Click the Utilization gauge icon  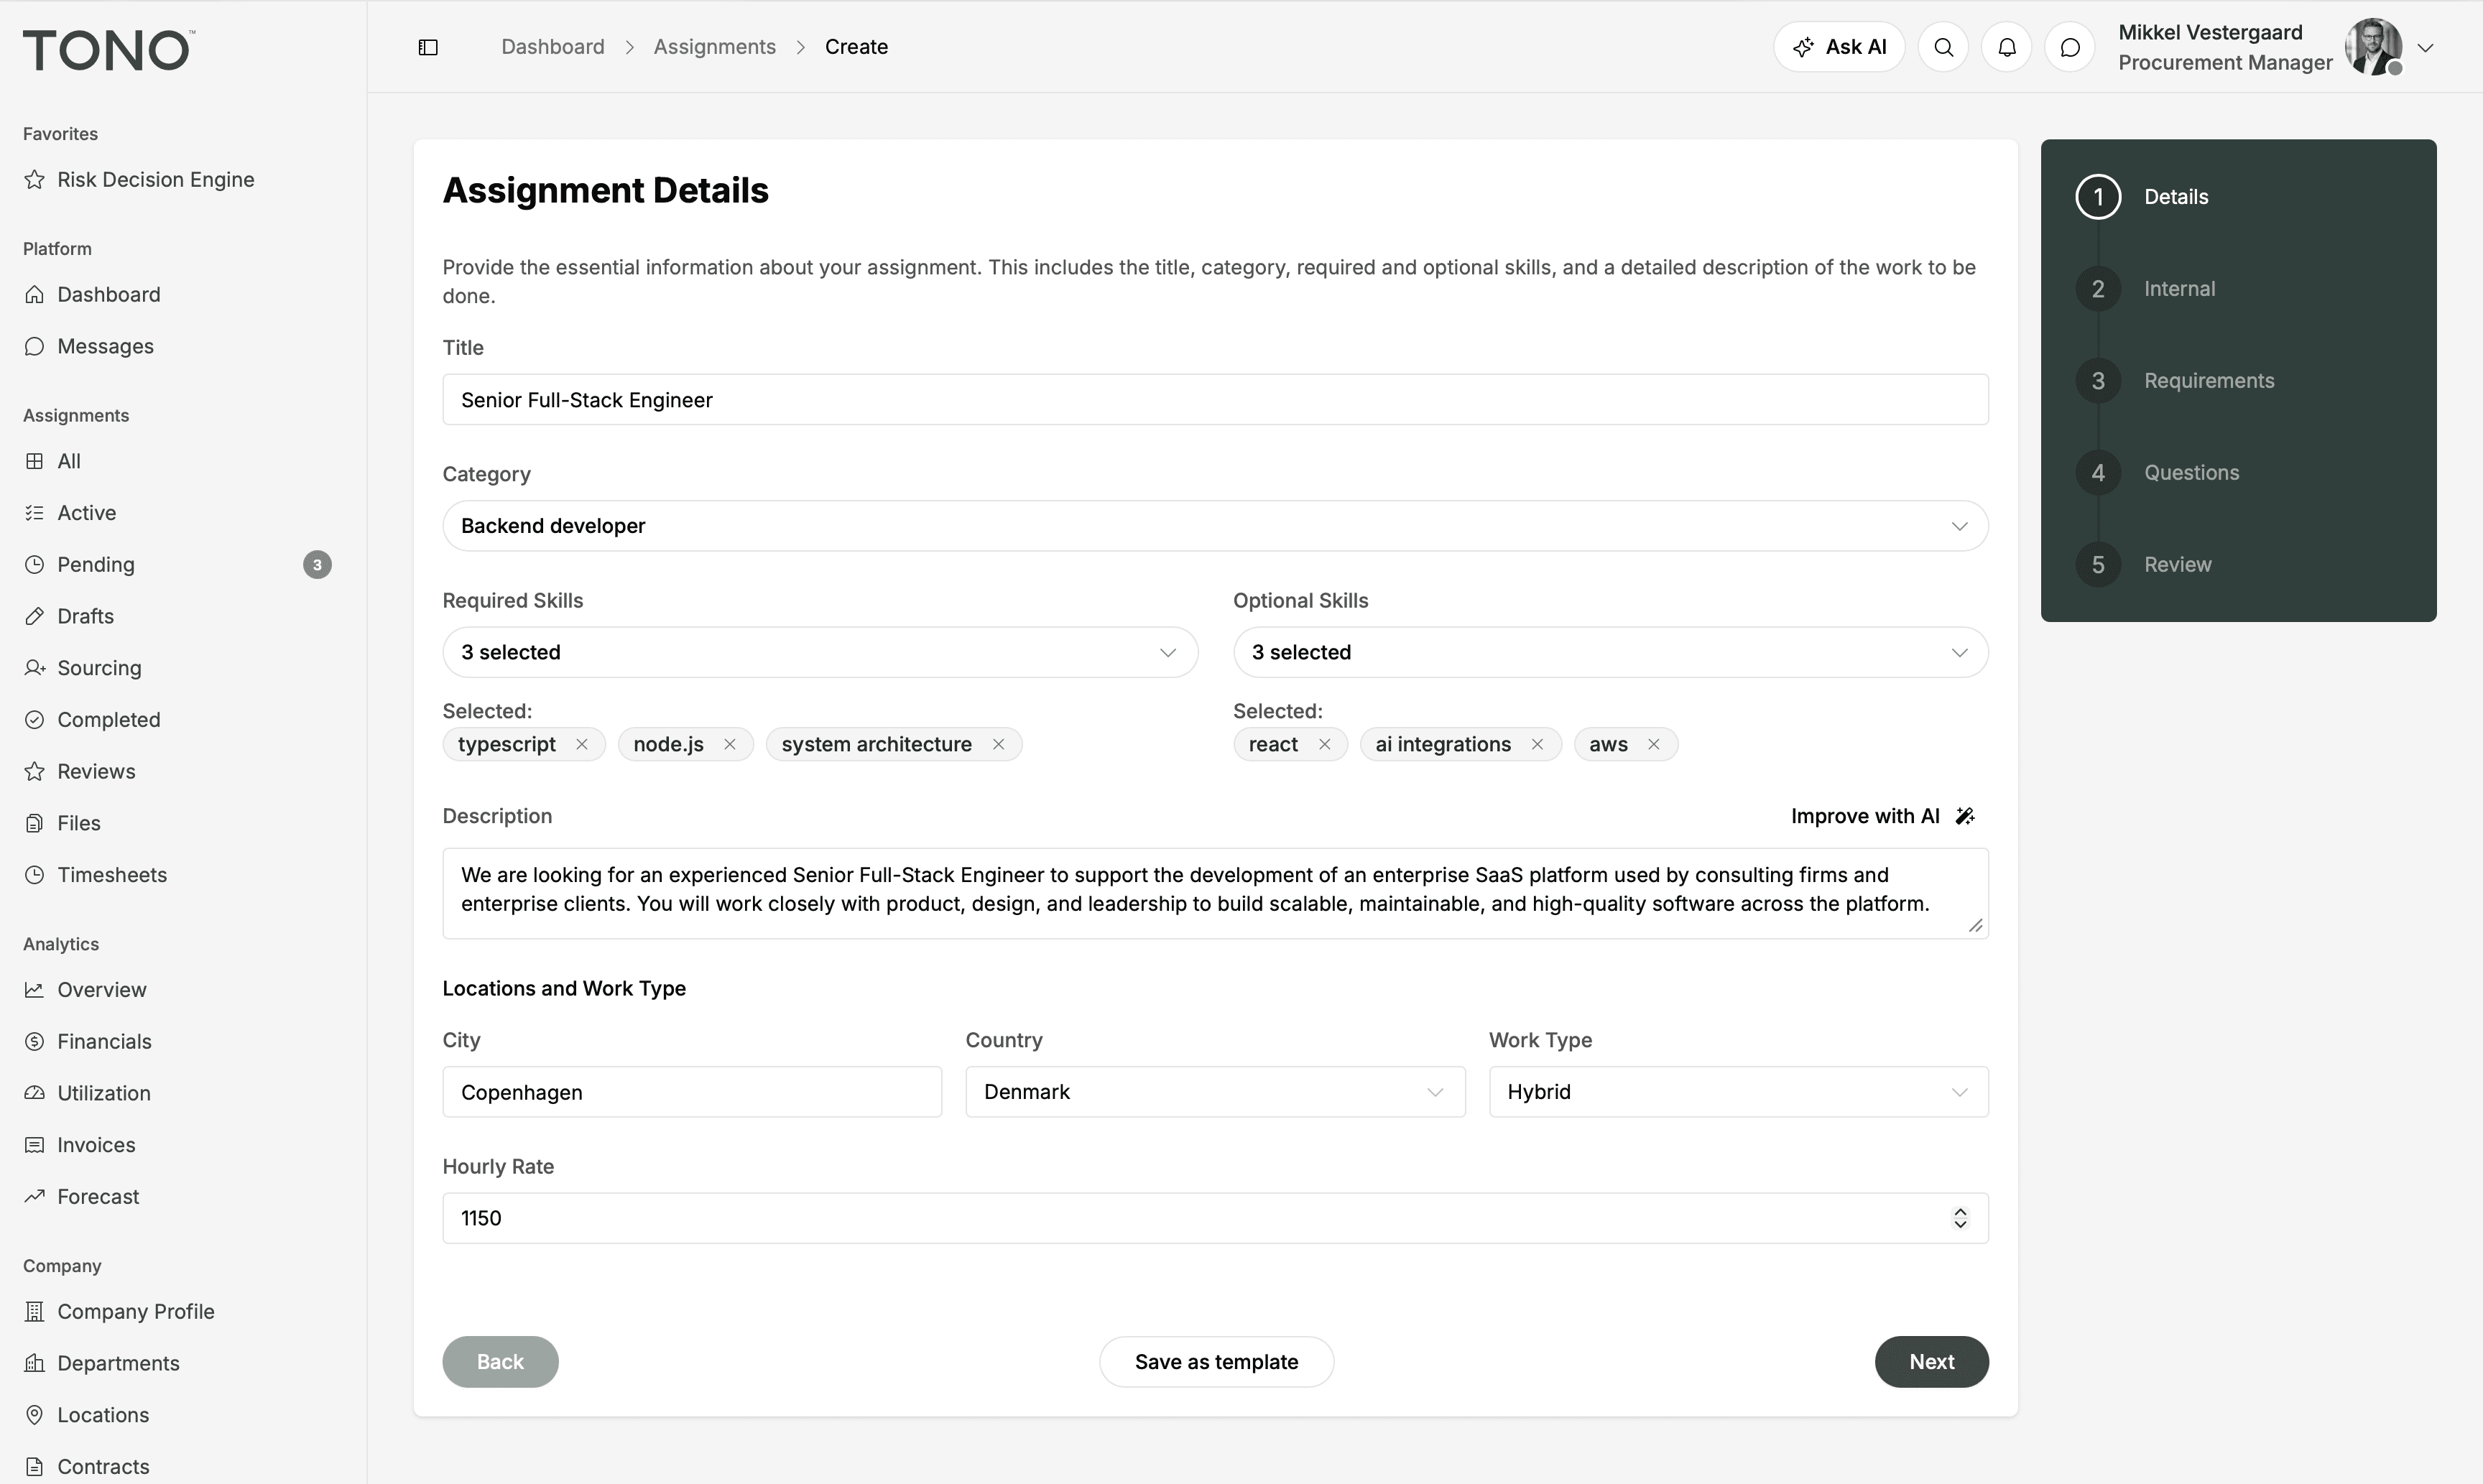[x=35, y=1093]
